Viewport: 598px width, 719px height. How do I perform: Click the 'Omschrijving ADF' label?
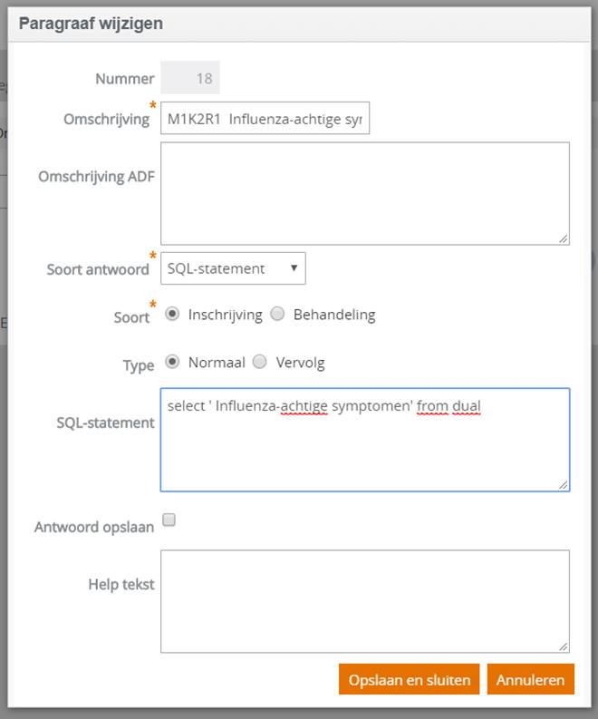point(96,177)
